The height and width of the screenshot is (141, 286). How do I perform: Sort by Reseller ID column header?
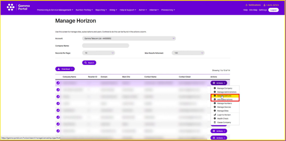93,77
